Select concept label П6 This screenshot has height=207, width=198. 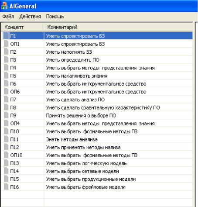[13, 84]
